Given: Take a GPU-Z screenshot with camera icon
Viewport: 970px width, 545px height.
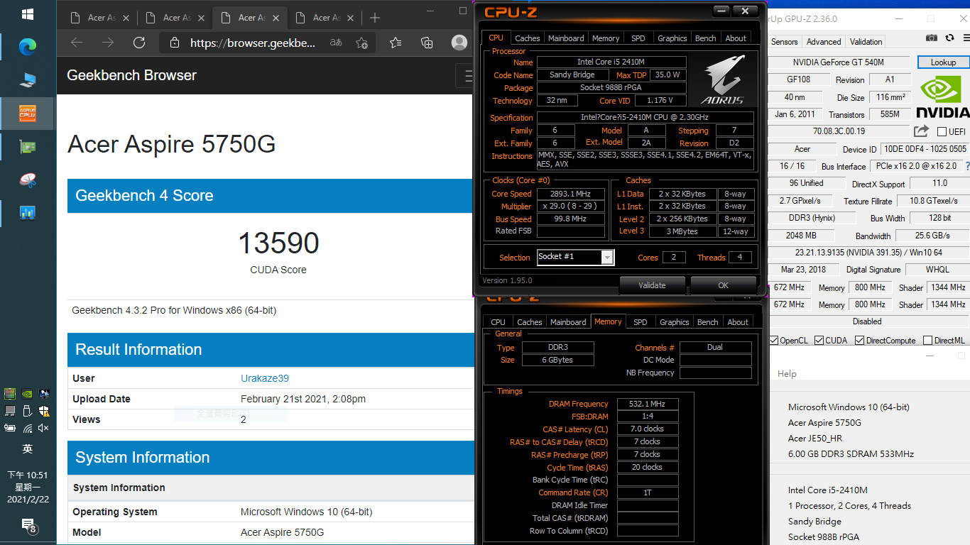Looking at the screenshot, I should click(931, 38).
